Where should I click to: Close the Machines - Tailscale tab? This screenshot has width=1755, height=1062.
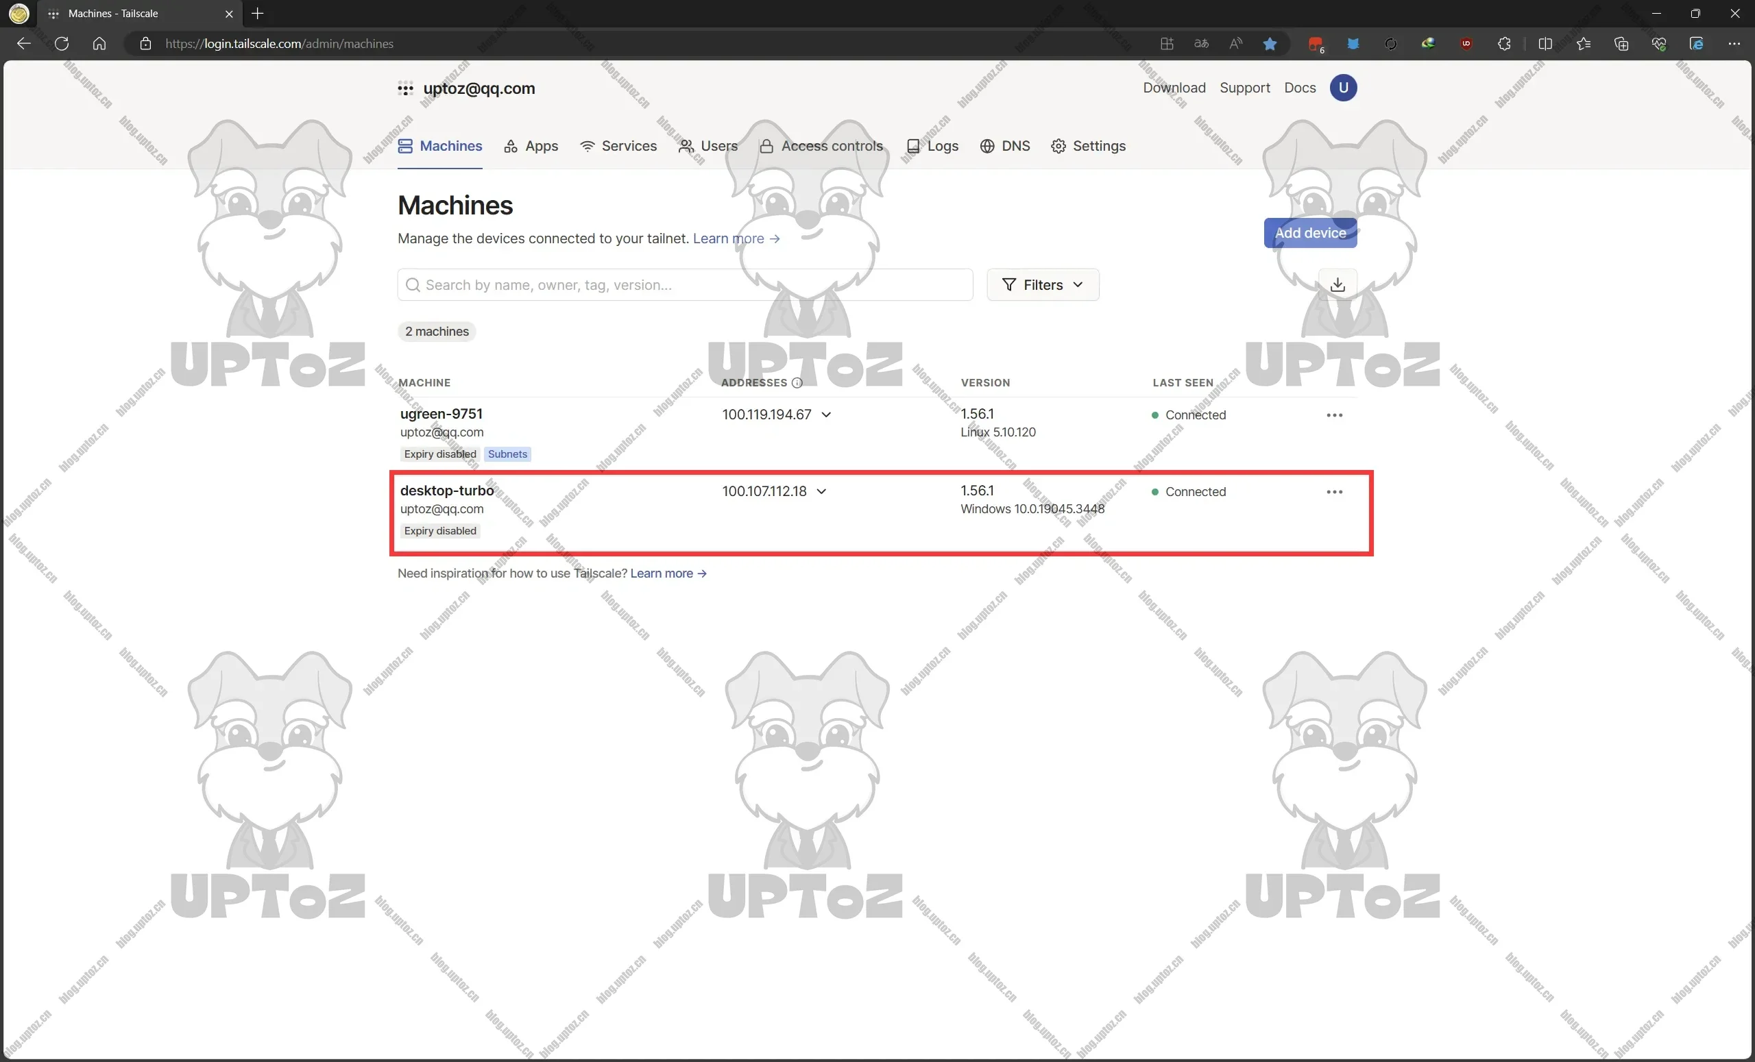coord(230,14)
